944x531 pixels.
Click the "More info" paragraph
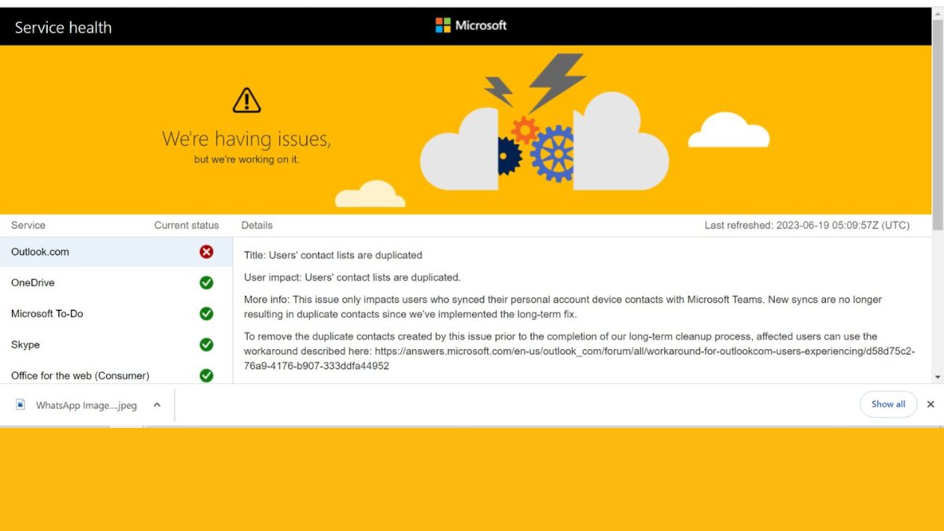click(563, 307)
